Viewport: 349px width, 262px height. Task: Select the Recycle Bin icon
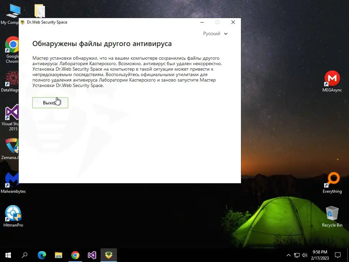click(x=332, y=217)
